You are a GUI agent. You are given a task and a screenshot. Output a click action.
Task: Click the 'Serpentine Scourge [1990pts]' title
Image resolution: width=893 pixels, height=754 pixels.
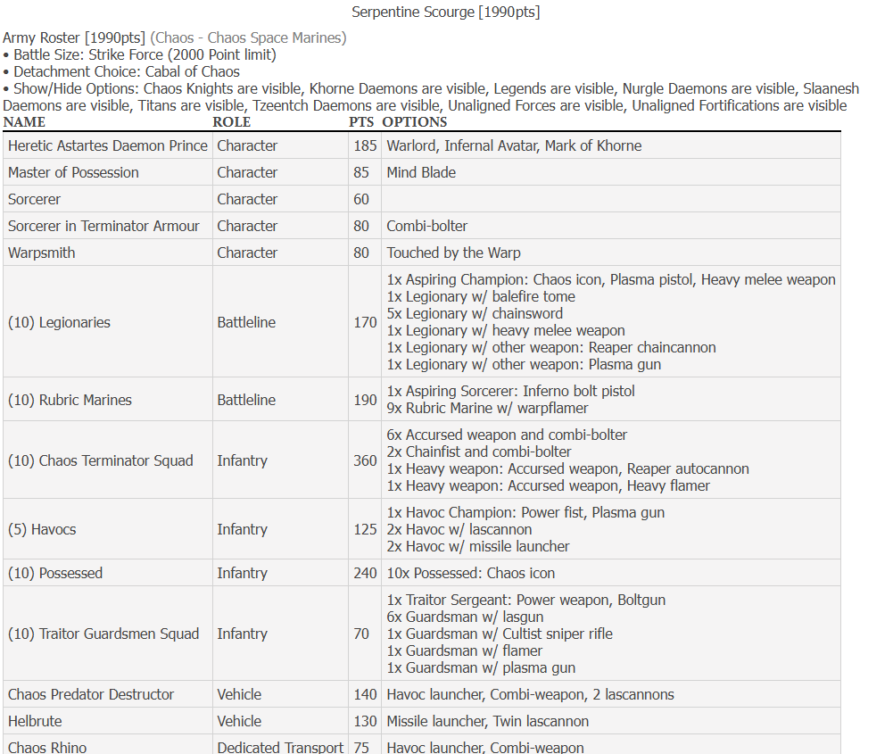click(x=445, y=12)
